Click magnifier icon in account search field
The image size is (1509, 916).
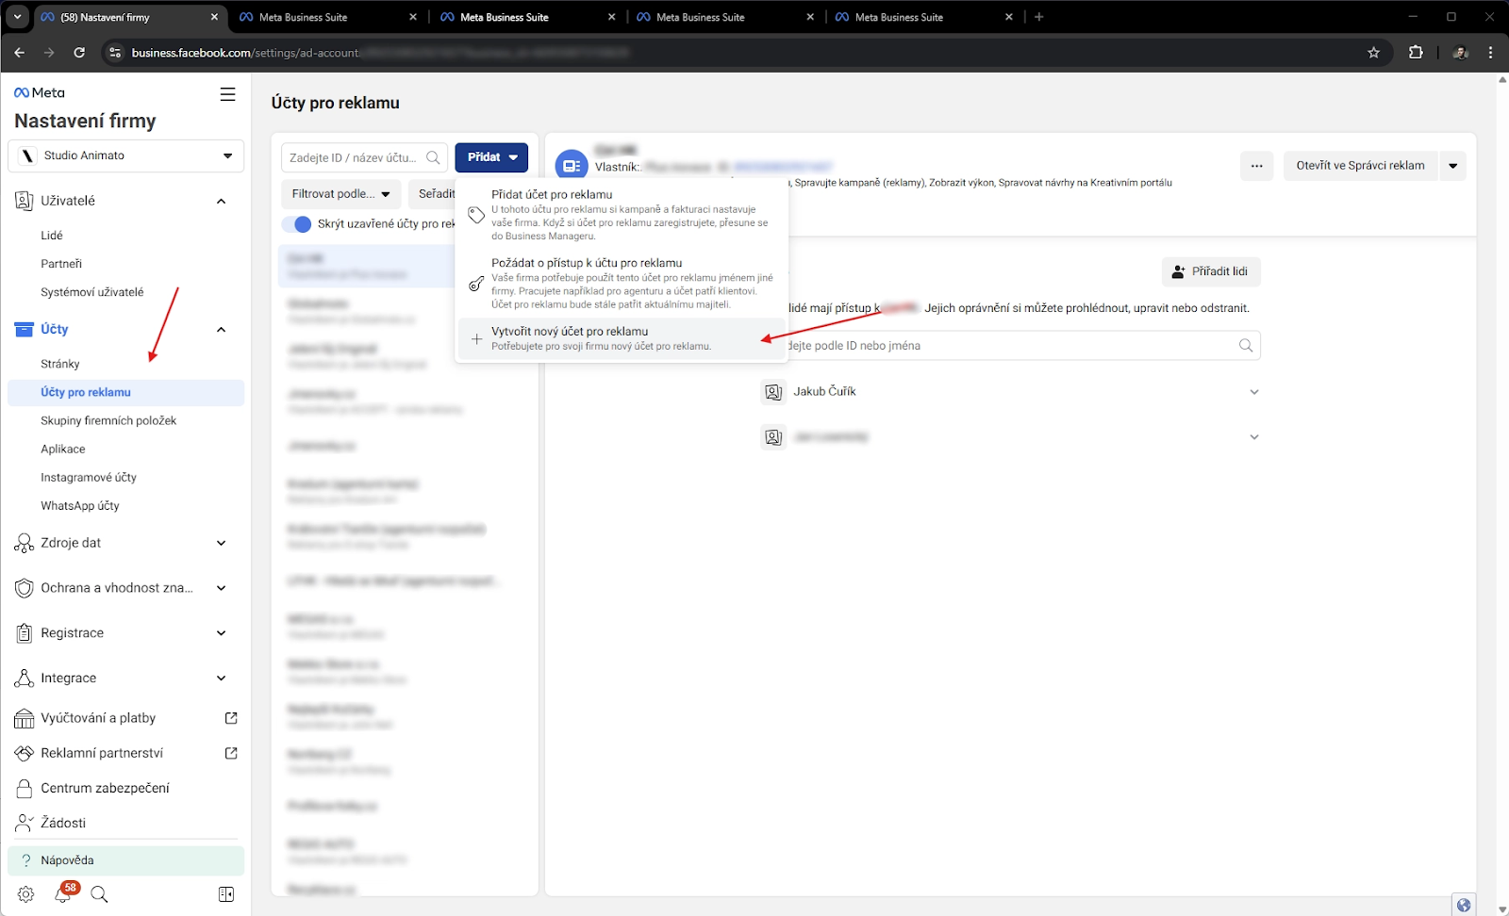point(433,157)
